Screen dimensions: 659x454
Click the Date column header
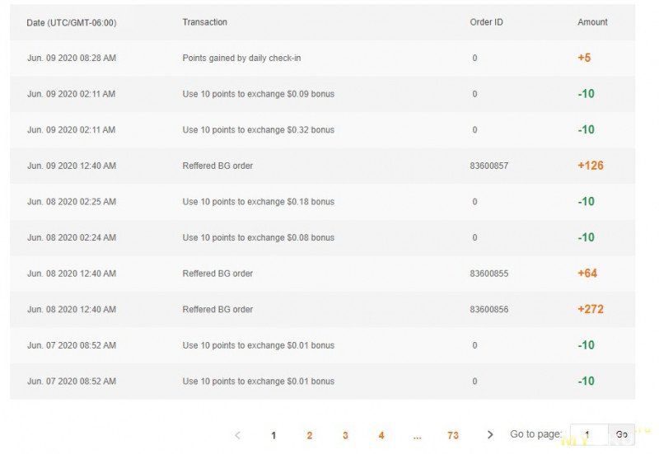click(72, 23)
